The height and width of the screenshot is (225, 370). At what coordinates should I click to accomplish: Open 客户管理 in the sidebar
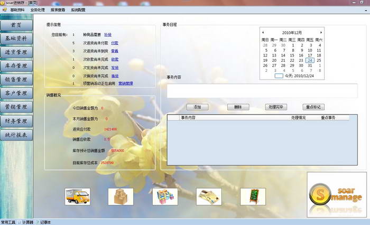(x=16, y=93)
